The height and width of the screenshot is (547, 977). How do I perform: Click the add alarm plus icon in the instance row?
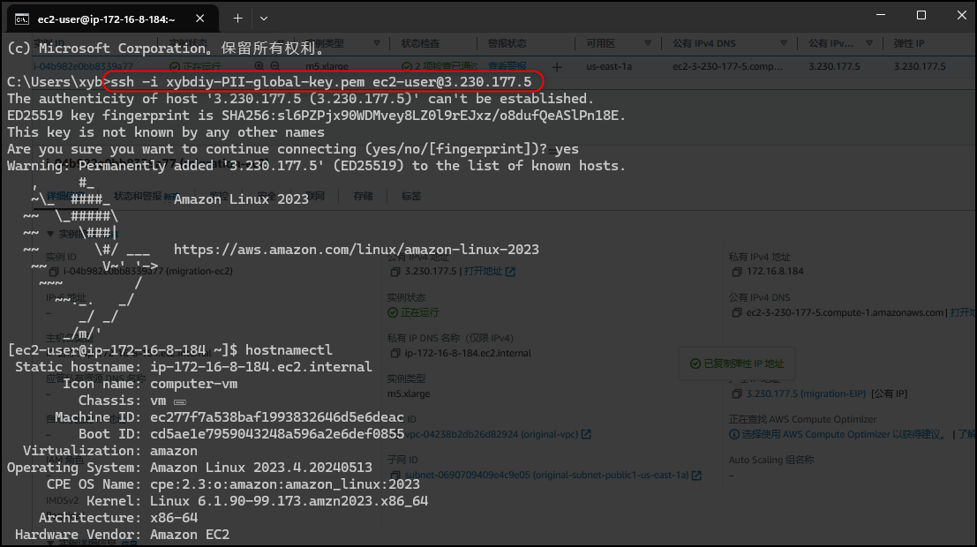tap(556, 67)
